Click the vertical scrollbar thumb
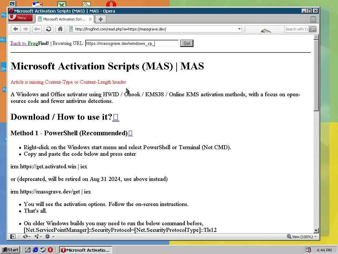This screenshot has height=254, width=338. (316, 75)
